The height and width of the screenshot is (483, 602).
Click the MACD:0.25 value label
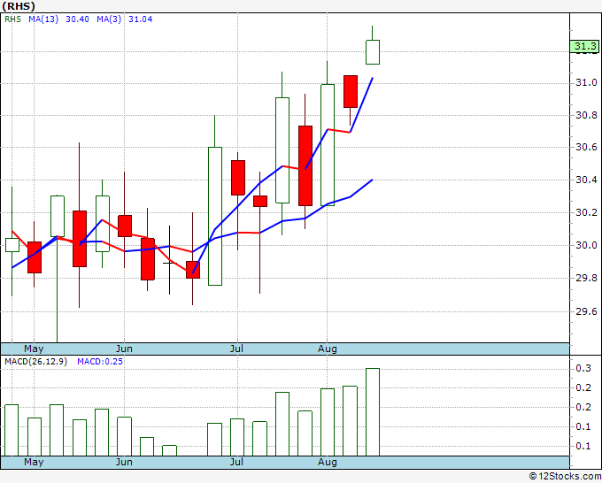tap(100, 362)
